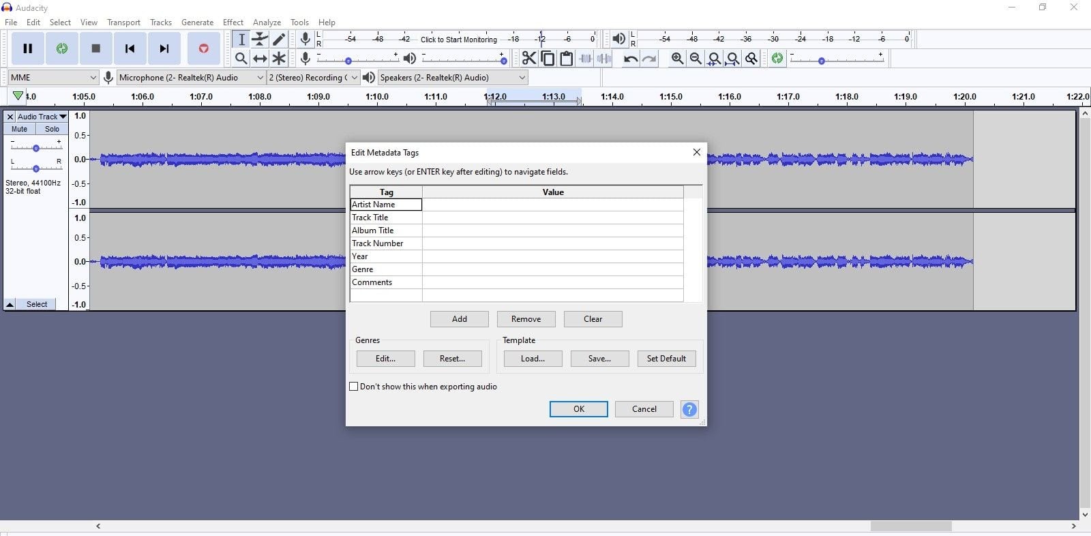
Task: Mute the Audio Track
Action: [20, 129]
